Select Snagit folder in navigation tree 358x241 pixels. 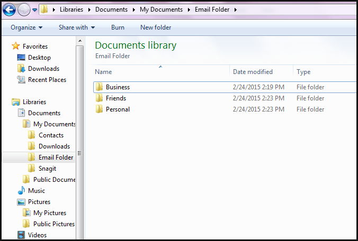click(x=47, y=169)
